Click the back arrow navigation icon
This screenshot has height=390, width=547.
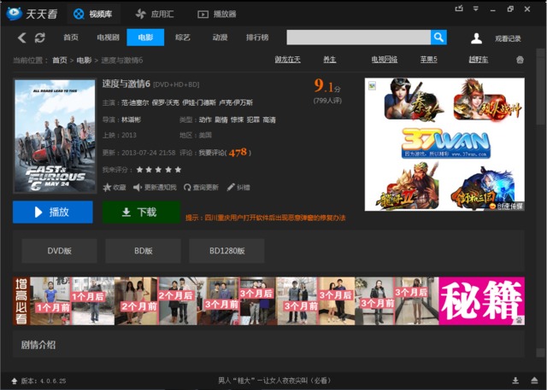(x=22, y=38)
